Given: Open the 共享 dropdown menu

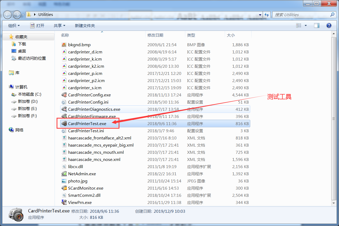Looking at the screenshot, I should [59, 25].
